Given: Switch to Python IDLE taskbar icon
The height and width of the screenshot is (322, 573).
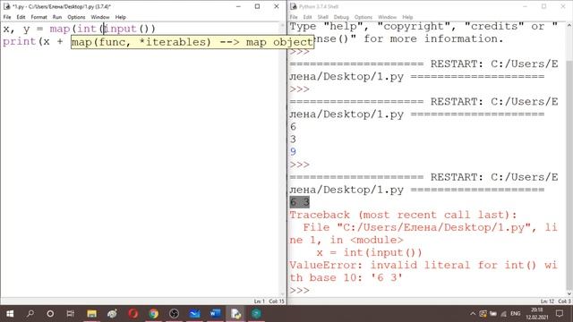Looking at the screenshot, I should [235, 314].
